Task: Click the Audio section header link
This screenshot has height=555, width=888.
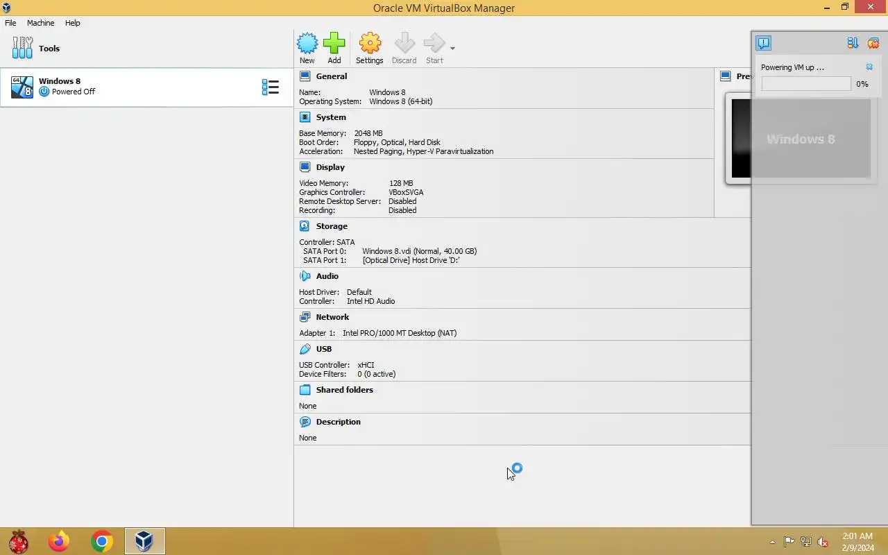Action: click(327, 276)
